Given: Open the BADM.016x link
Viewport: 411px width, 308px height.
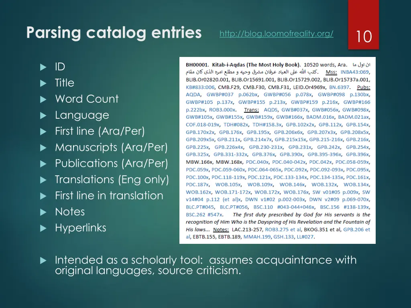Looking at the screenshot, I should click(320, 118).
